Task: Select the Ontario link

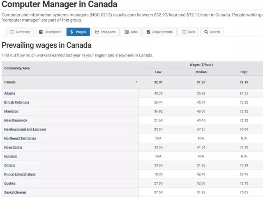Action: pos(10,165)
